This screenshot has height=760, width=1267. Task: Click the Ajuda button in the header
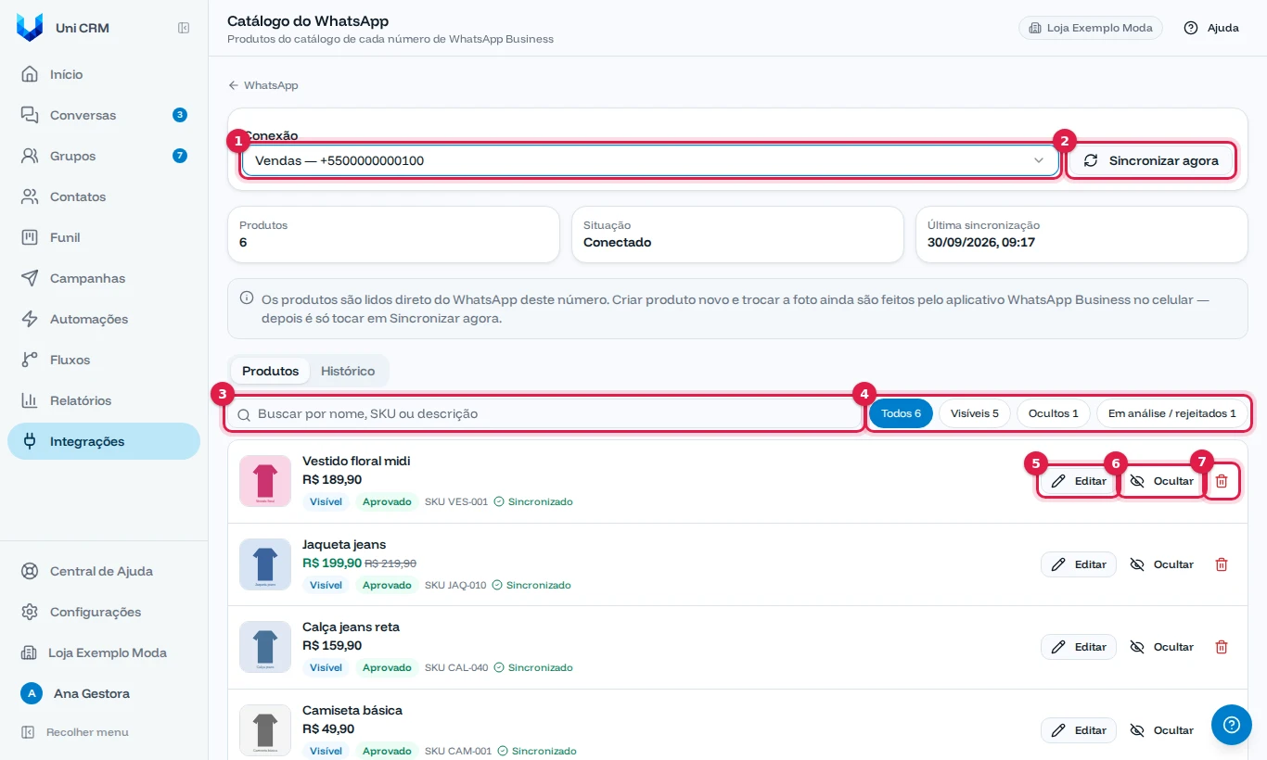pos(1211,28)
